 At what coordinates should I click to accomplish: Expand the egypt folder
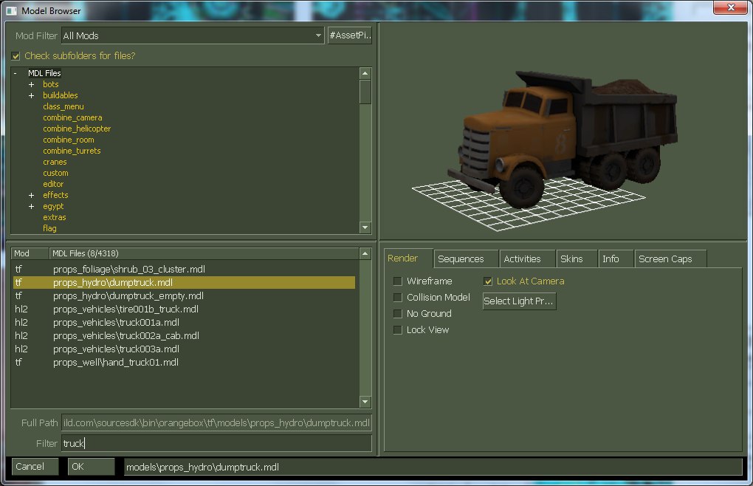tap(31, 207)
